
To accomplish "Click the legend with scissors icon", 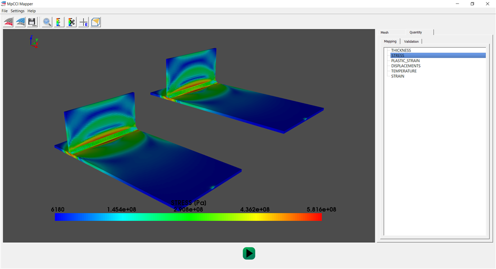I will tap(72, 22).
